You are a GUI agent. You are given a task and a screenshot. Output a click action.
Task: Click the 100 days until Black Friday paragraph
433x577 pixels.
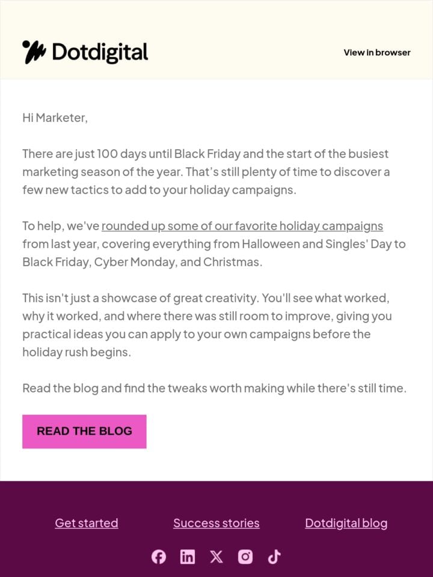click(x=206, y=172)
